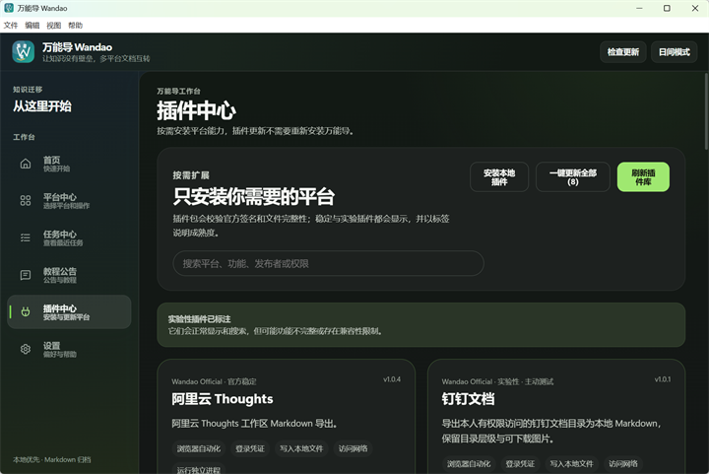Click 访问网络 tag on 阿里云 Thoughts card
Screen dimensions: 709x474
tap(353, 448)
